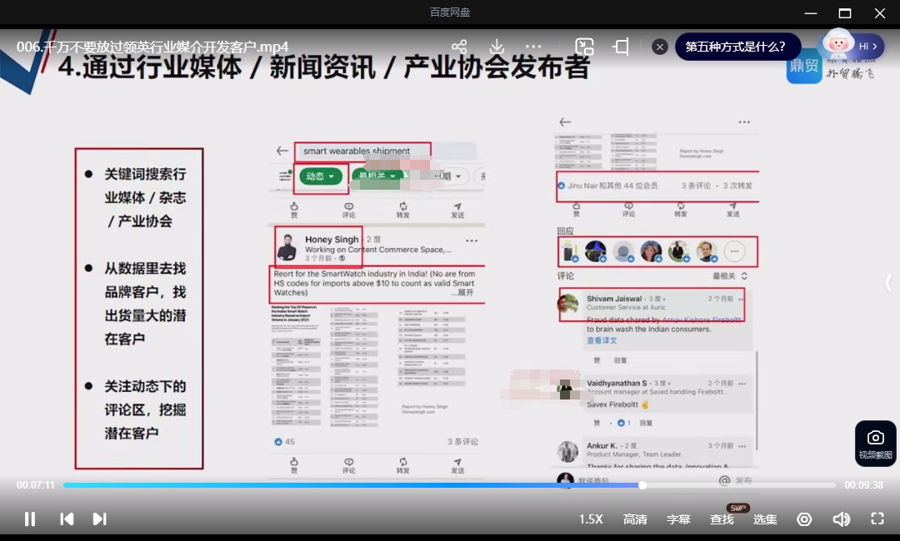The height and width of the screenshot is (541, 900).
Task: Take a video screenshot with 视频截图
Action: [875, 444]
